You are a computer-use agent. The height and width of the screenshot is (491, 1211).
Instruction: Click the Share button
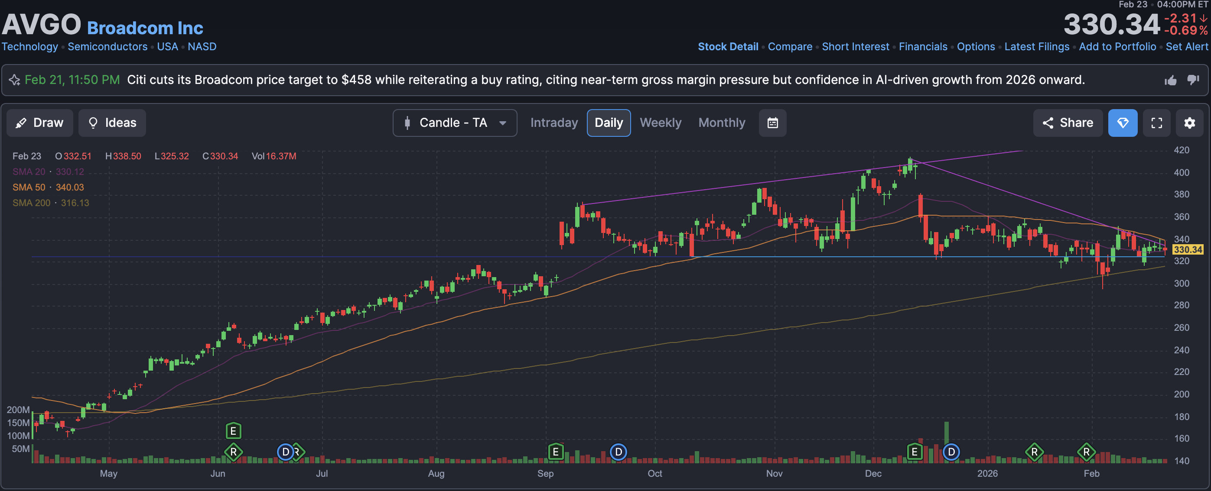coord(1068,123)
